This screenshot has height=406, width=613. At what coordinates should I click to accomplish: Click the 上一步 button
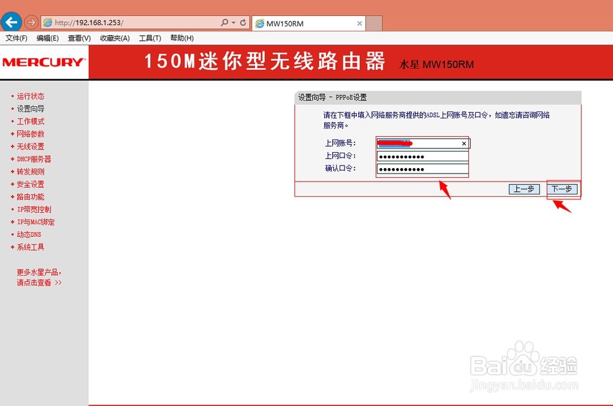pos(524,189)
